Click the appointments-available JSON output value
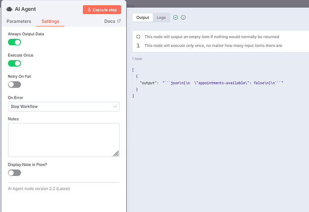Image resolution: width=309 pixels, height=212 pixels. coord(223,83)
